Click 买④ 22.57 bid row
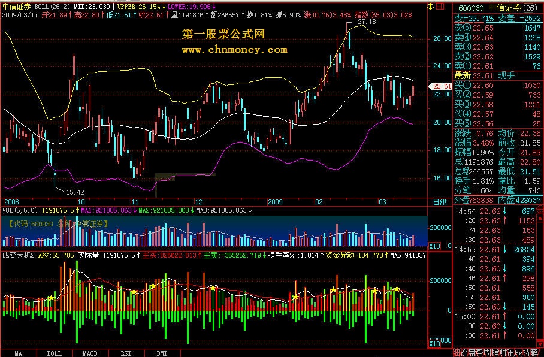This screenshot has height=357, width=544. (x=498, y=114)
